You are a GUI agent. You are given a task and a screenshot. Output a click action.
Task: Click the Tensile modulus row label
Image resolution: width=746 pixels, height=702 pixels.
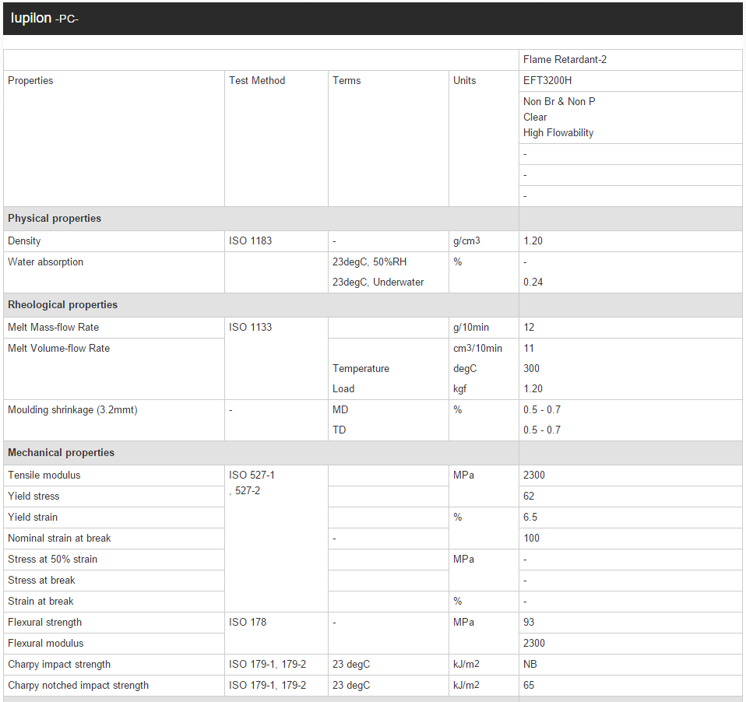click(x=44, y=475)
